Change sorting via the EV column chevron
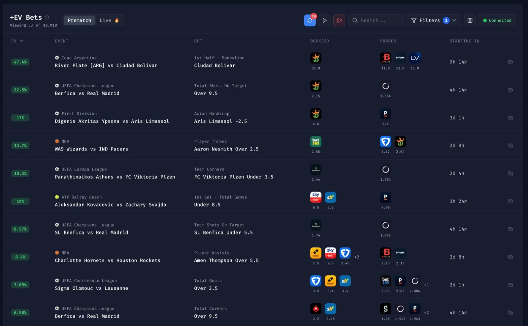This screenshot has height=326, width=528. click(22, 41)
